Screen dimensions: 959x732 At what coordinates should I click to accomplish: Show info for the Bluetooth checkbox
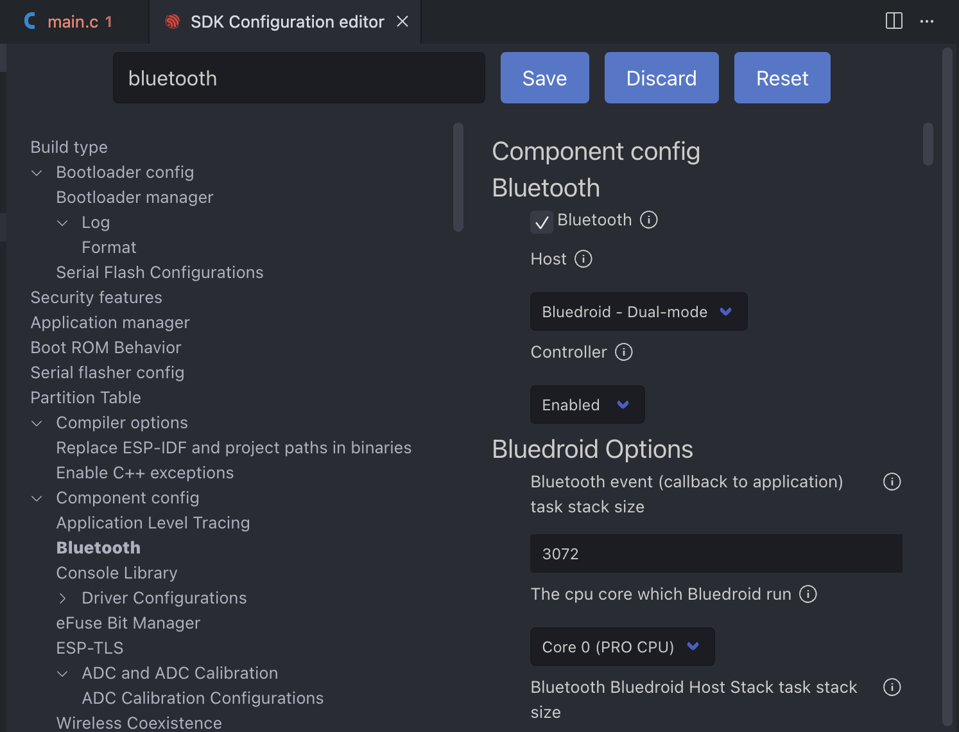coord(649,220)
